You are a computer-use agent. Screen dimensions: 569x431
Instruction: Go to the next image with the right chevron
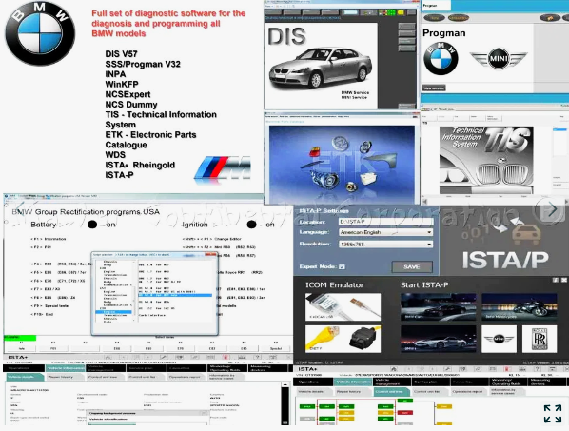tap(552, 209)
